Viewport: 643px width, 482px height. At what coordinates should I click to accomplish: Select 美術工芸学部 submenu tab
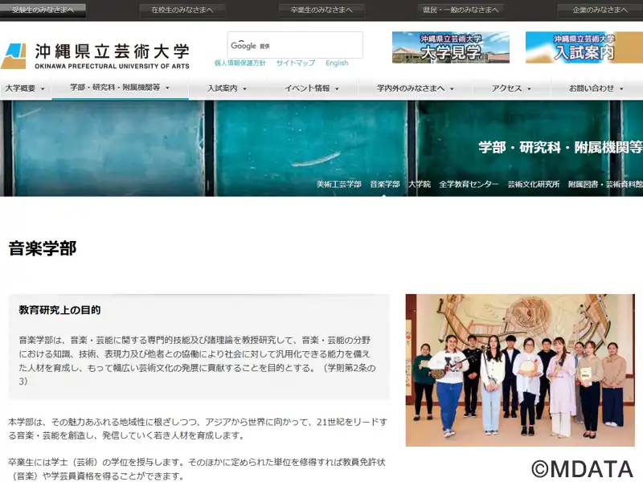[338, 185]
